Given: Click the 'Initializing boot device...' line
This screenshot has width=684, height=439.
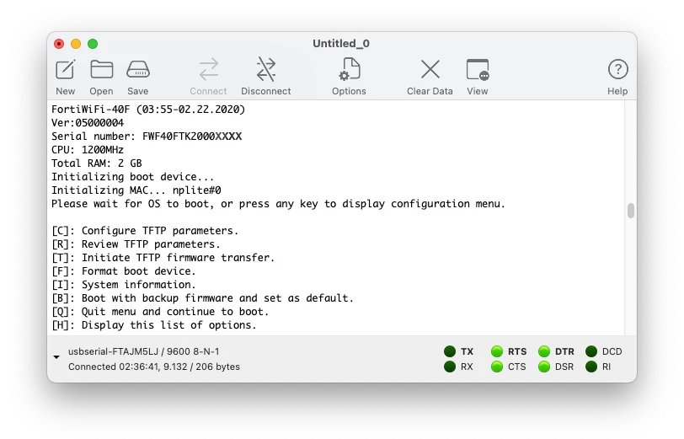Looking at the screenshot, I should pyautogui.click(x=133, y=177).
